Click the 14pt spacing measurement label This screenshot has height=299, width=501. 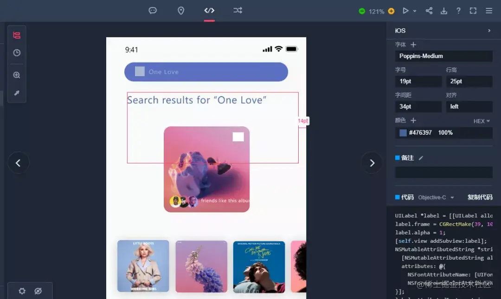pyautogui.click(x=302, y=121)
